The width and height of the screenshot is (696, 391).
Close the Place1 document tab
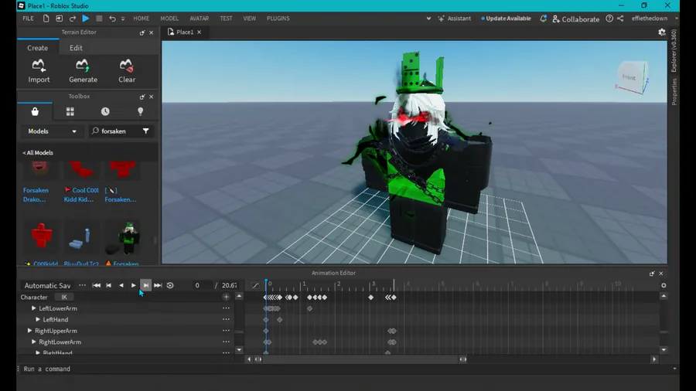coord(200,32)
